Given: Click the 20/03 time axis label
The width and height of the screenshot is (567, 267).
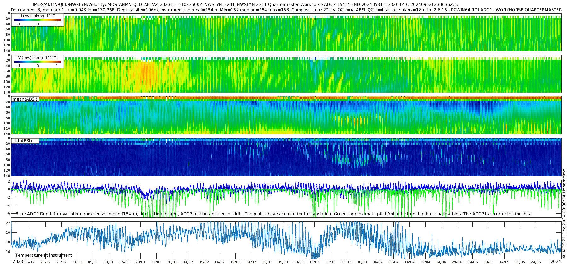Looking at the screenshot, I should 330,262.
